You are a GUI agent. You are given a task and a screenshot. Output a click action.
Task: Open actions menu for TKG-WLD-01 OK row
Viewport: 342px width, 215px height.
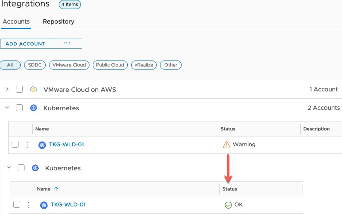[29, 205]
